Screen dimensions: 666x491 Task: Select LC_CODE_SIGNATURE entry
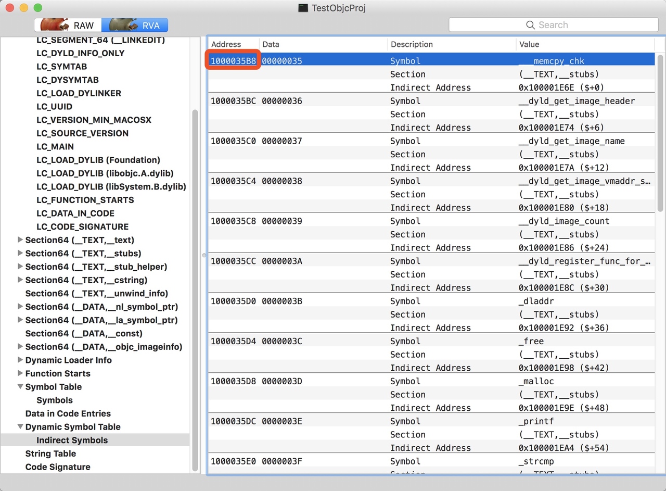click(x=82, y=226)
